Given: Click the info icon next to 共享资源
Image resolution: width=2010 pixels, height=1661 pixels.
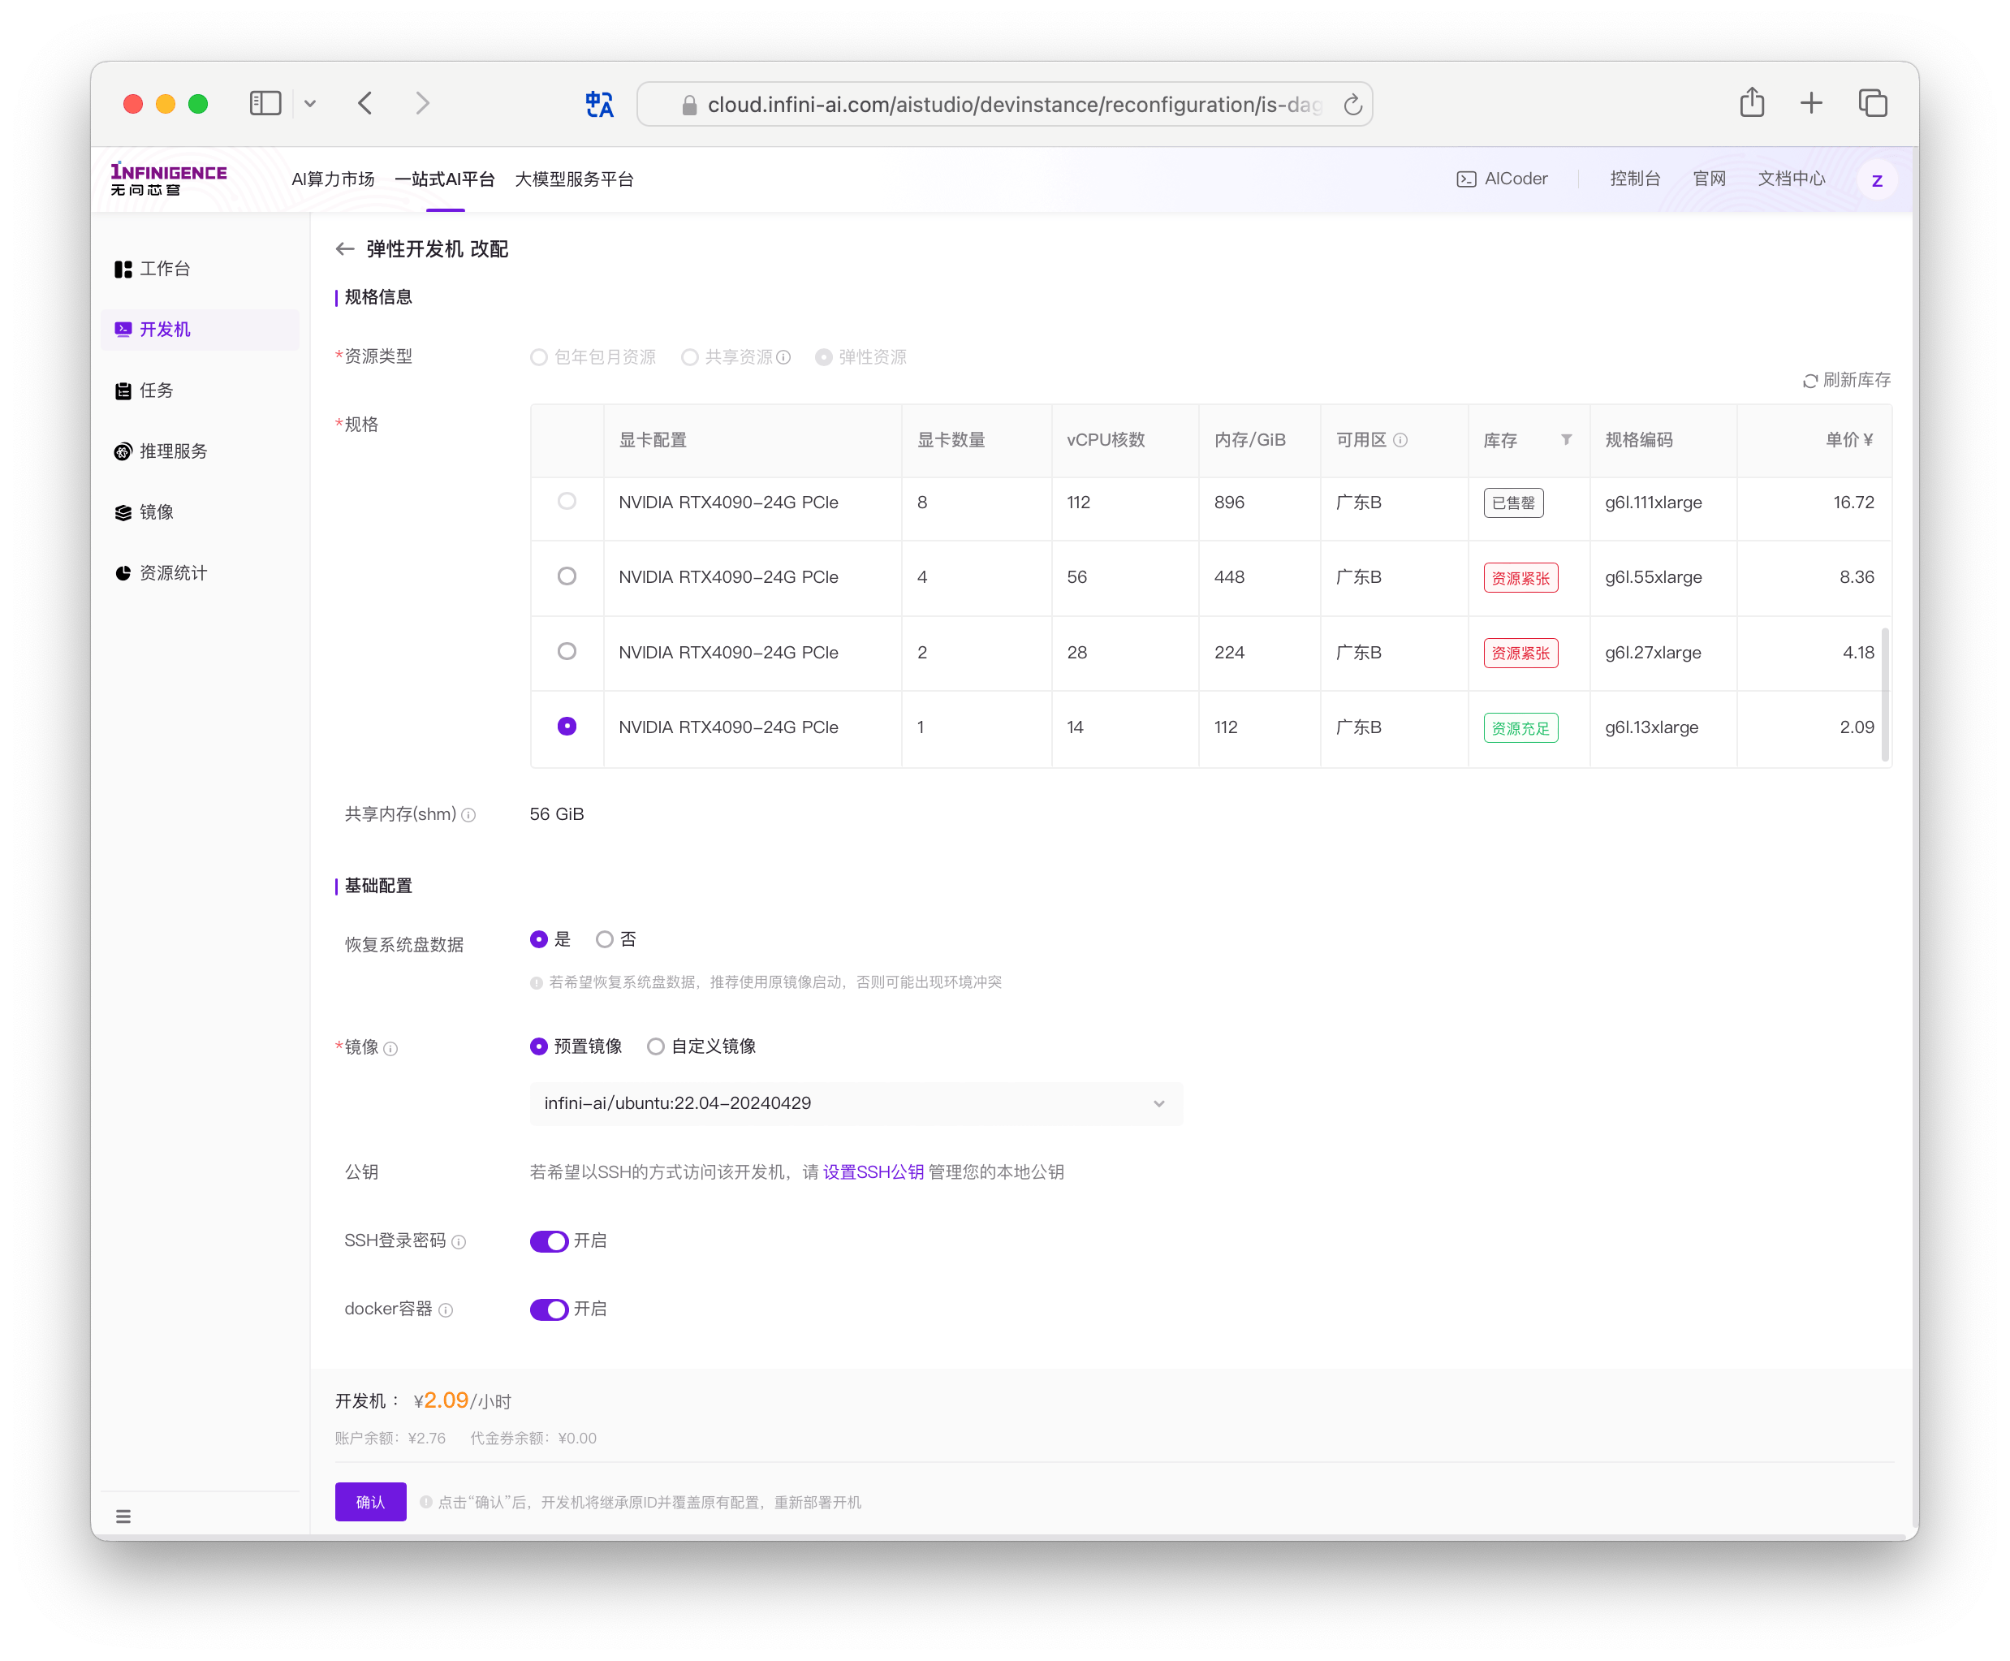Looking at the screenshot, I should [x=783, y=358].
